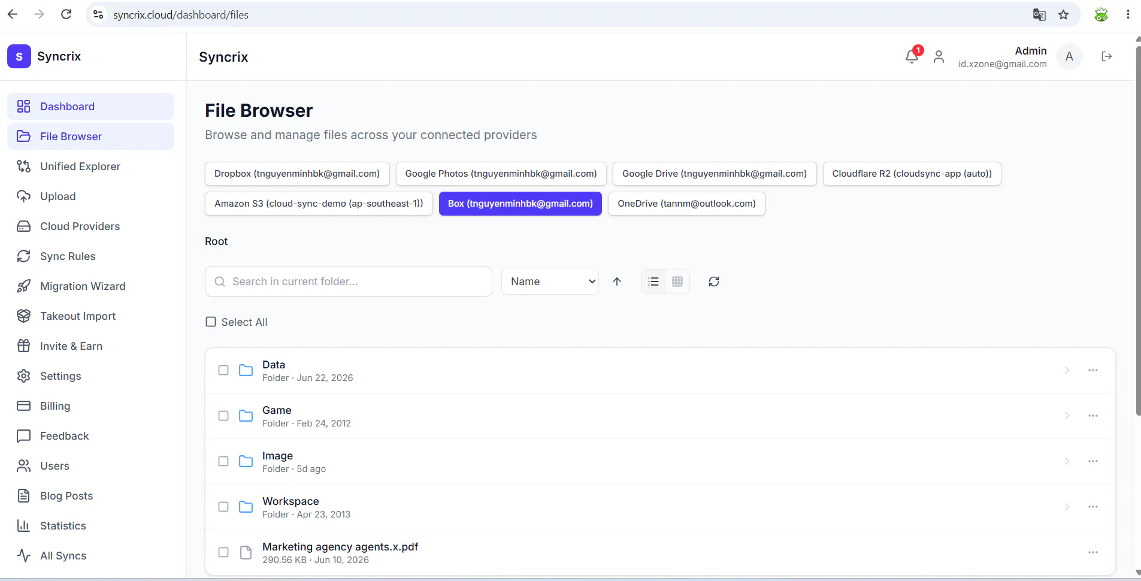This screenshot has height=581, width=1141.
Task: Select the Cloudflare R2 provider button
Action: point(912,174)
